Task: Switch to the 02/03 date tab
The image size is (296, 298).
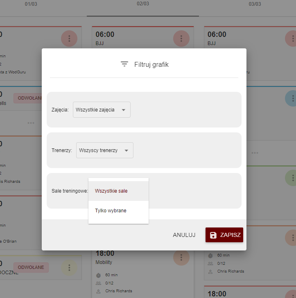Action: tap(143, 4)
